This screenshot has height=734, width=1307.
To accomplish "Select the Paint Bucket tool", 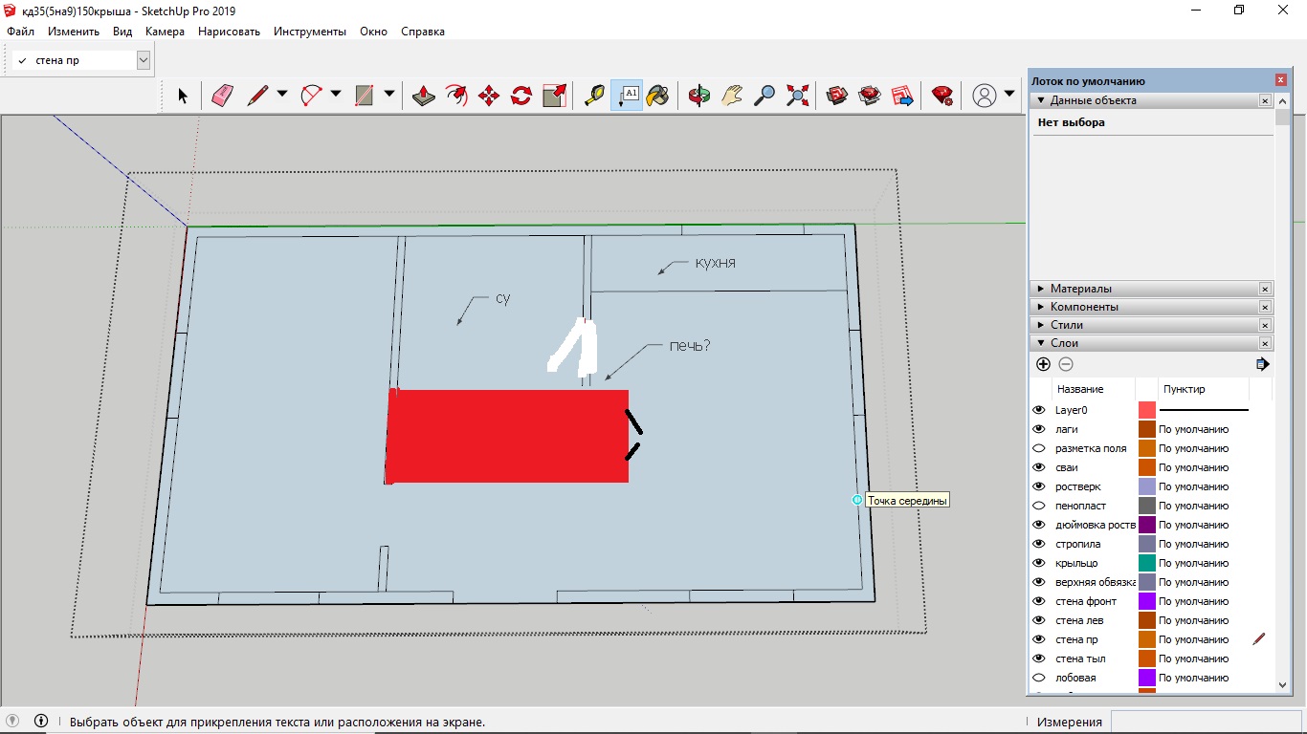I will click(x=657, y=95).
